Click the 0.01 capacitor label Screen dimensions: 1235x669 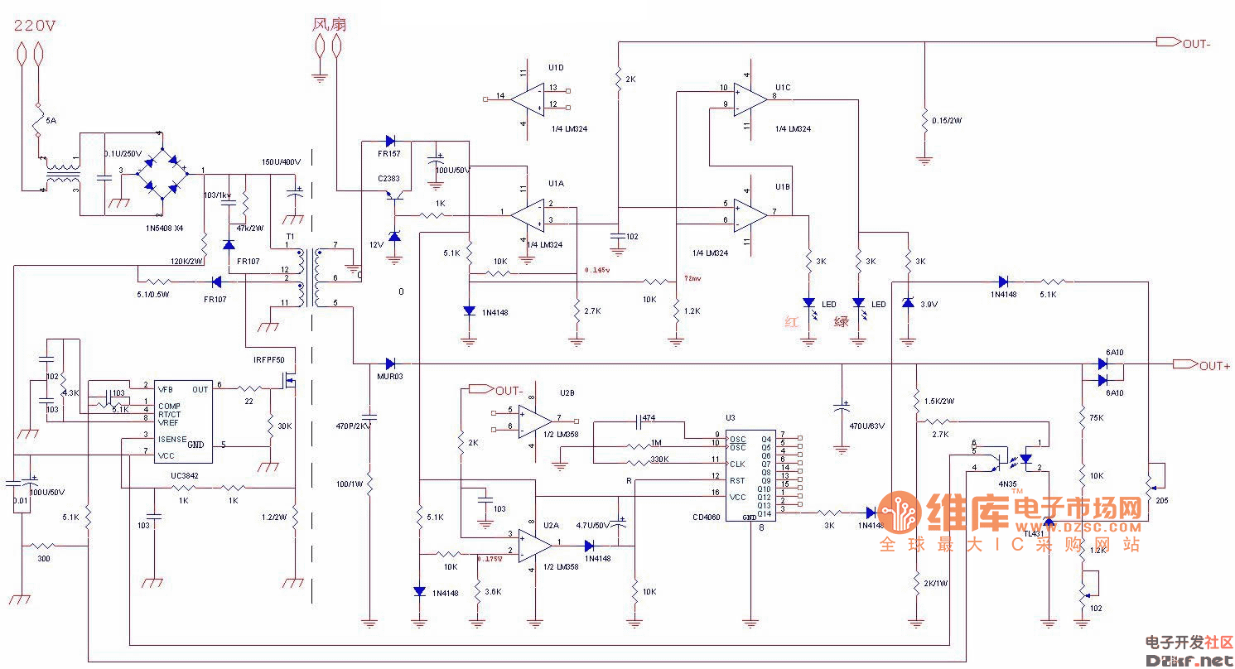point(22,500)
